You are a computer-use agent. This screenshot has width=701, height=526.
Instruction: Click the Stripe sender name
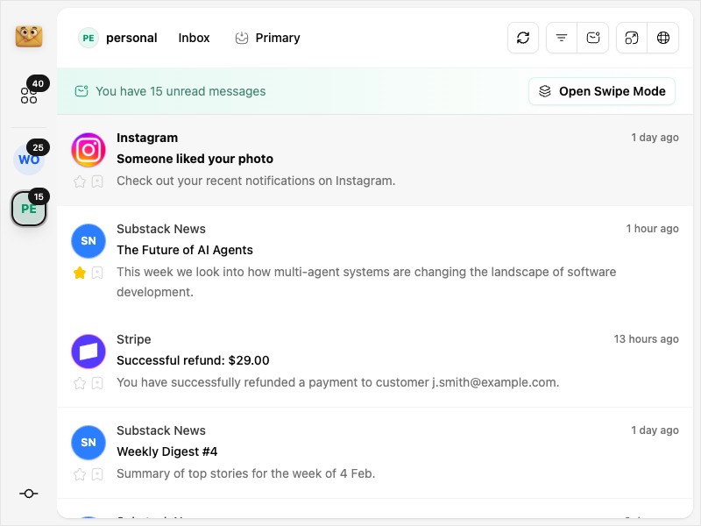tap(134, 339)
